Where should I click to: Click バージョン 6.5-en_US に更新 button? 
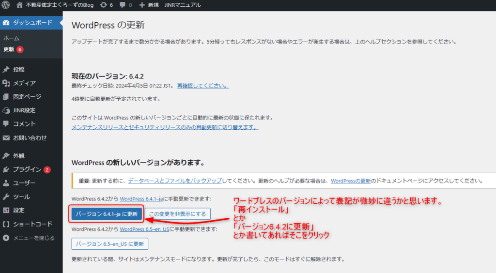tap(110, 244)
